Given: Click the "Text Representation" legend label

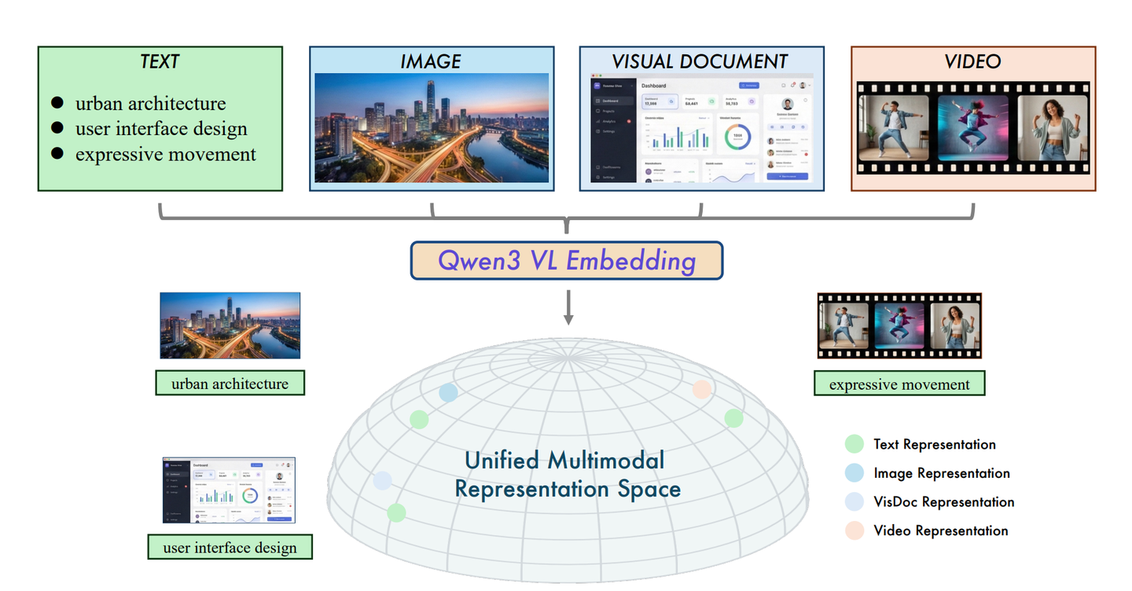Looking at the screenshot, I should (935, 445).
